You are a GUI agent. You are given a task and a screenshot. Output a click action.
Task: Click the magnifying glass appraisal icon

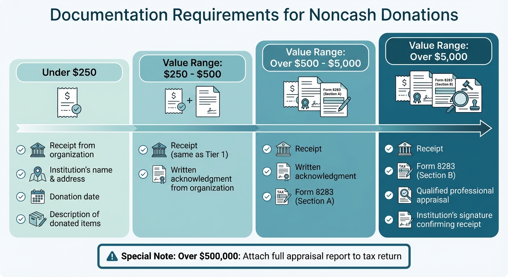tap(405, 195)
